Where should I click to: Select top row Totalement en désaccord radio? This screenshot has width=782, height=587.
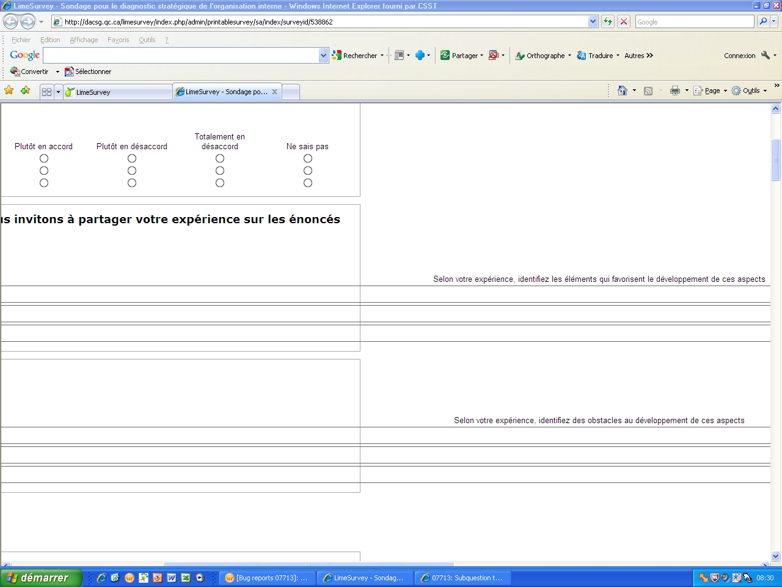[x=220, y=158]
